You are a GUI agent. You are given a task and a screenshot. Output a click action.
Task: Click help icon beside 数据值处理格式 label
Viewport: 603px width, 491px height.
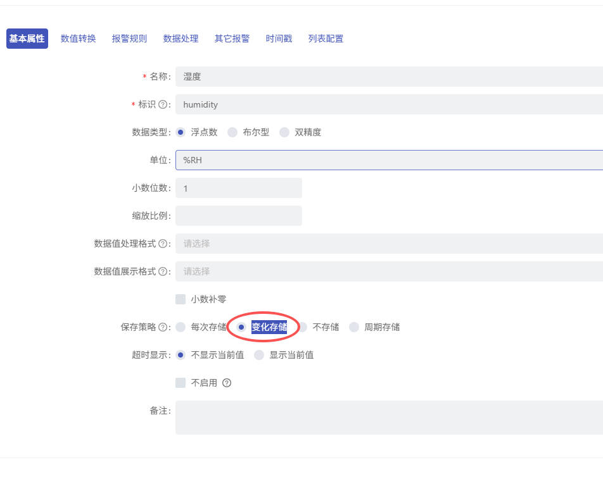click(163, 244)
